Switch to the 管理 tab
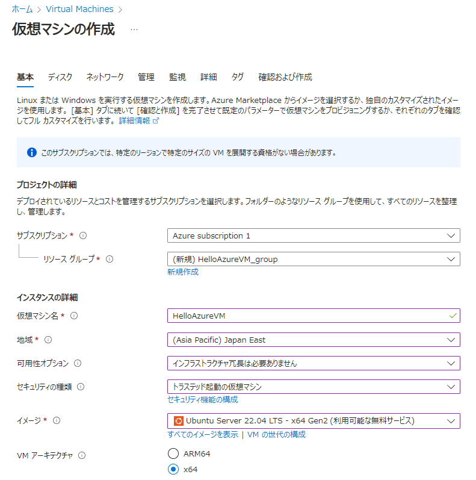Viewport: 476px width, 480px height. [x=146, y=77]
